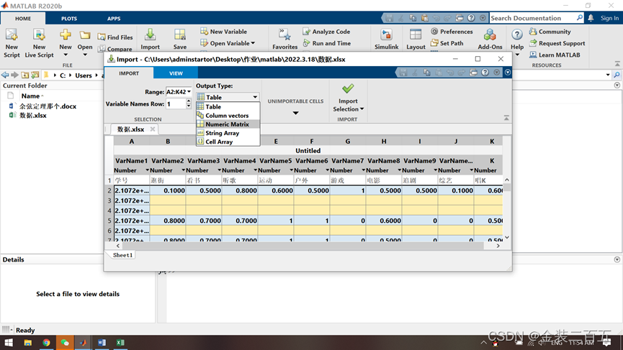
Task: Switch to the PLOTS tab
Action: tap(69, 19)
